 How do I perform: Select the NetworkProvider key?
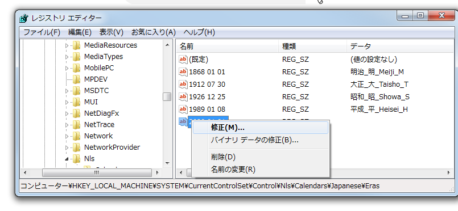pos(112,147)
